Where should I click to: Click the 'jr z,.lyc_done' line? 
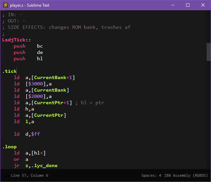(x=36, y=166)
